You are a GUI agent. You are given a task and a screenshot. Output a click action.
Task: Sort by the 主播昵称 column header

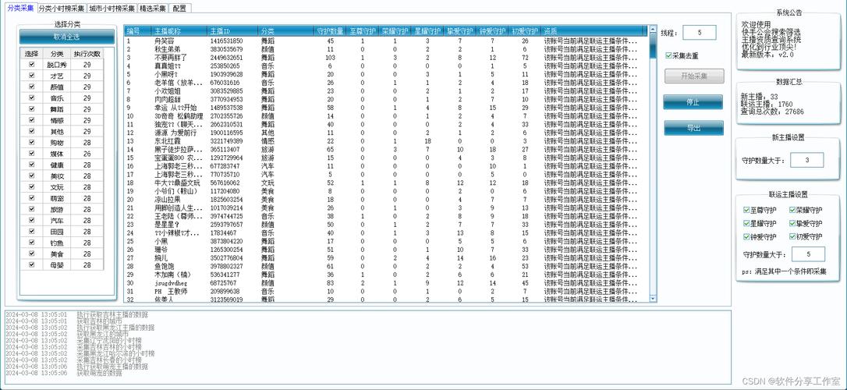[179, 30]
